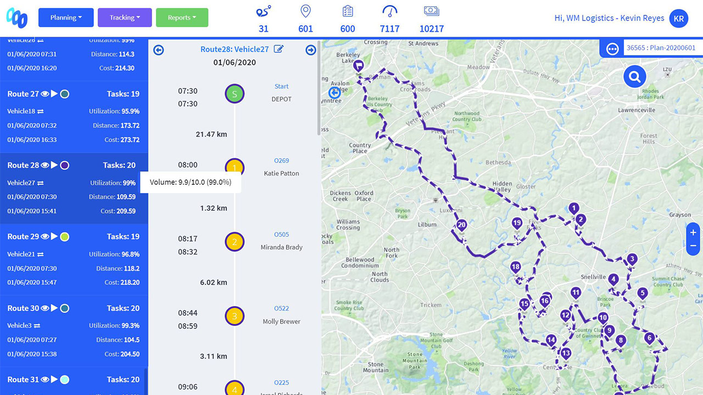
Task: Click swap vehicle icon next to Vehicle21
Action: tap(41, 255)
